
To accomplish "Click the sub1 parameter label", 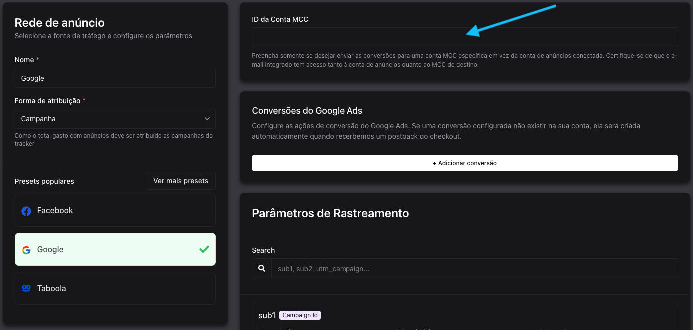I will tap(267, 315).
